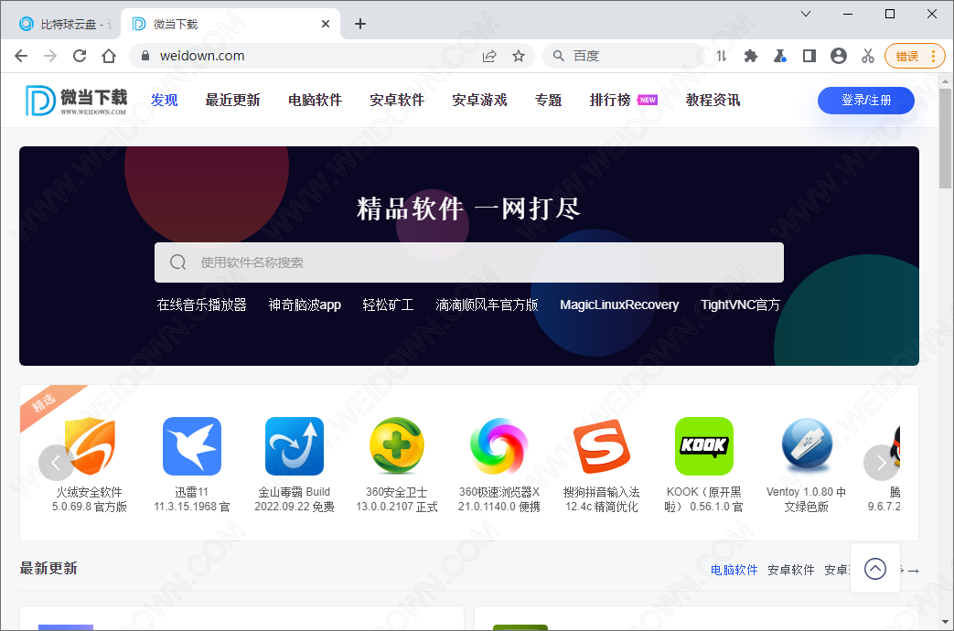Open the 轻松矿工 link
This screenshot has height=631, width=954.
click(388, 305)
